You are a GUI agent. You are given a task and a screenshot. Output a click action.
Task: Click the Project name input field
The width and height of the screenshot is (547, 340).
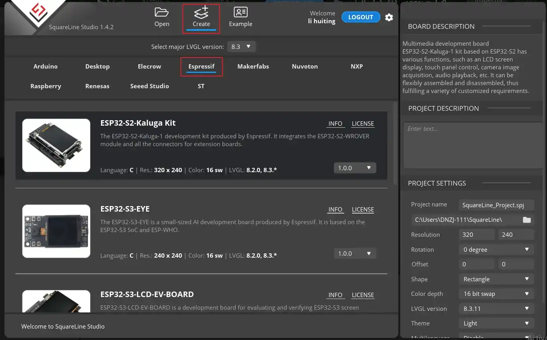pos(496,205)
